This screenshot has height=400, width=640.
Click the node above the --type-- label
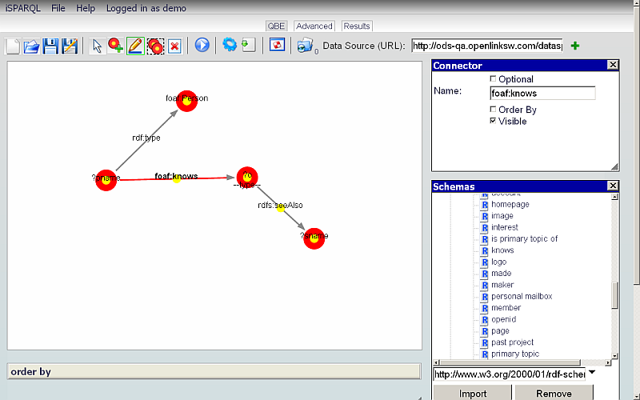pos(247,177)
